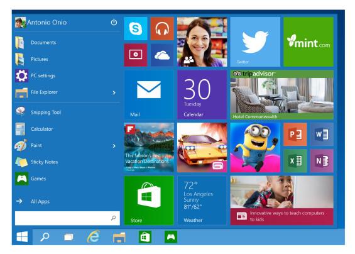Open Games from the start menu

(67, 179)
